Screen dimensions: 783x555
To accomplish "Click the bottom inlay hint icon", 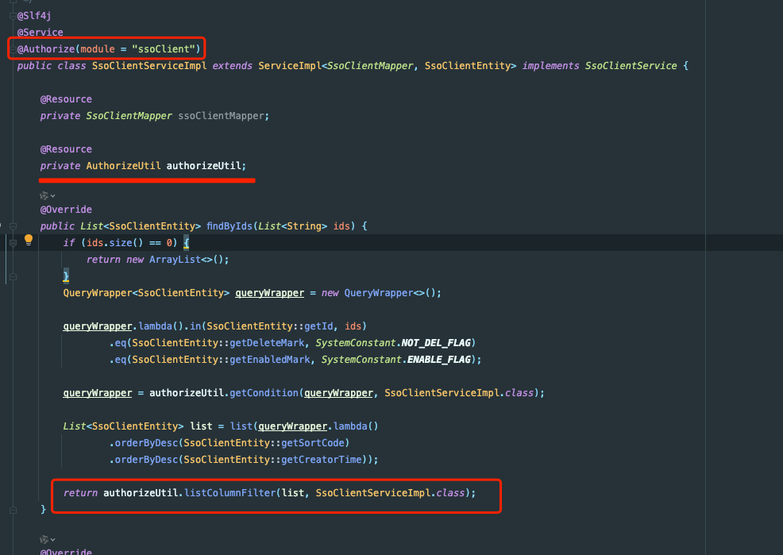I will 44,538.
